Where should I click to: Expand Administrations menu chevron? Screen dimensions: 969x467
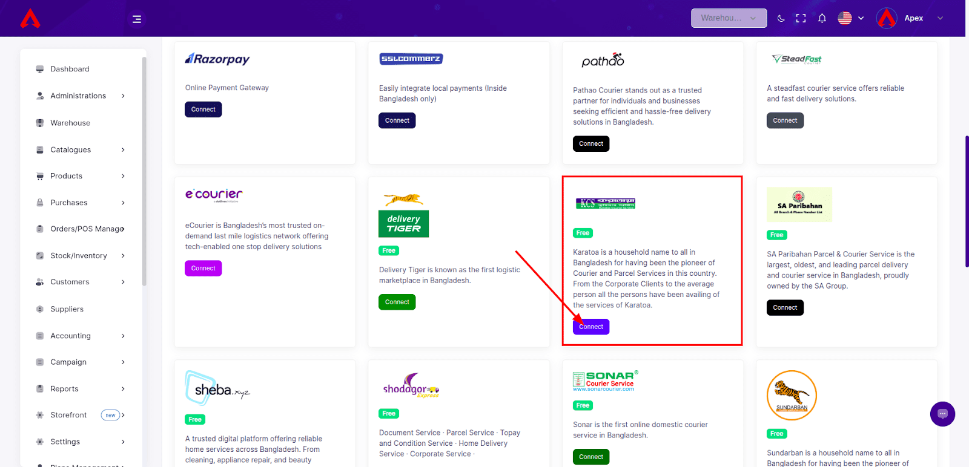pyautogui.click(x=123, y=96)
